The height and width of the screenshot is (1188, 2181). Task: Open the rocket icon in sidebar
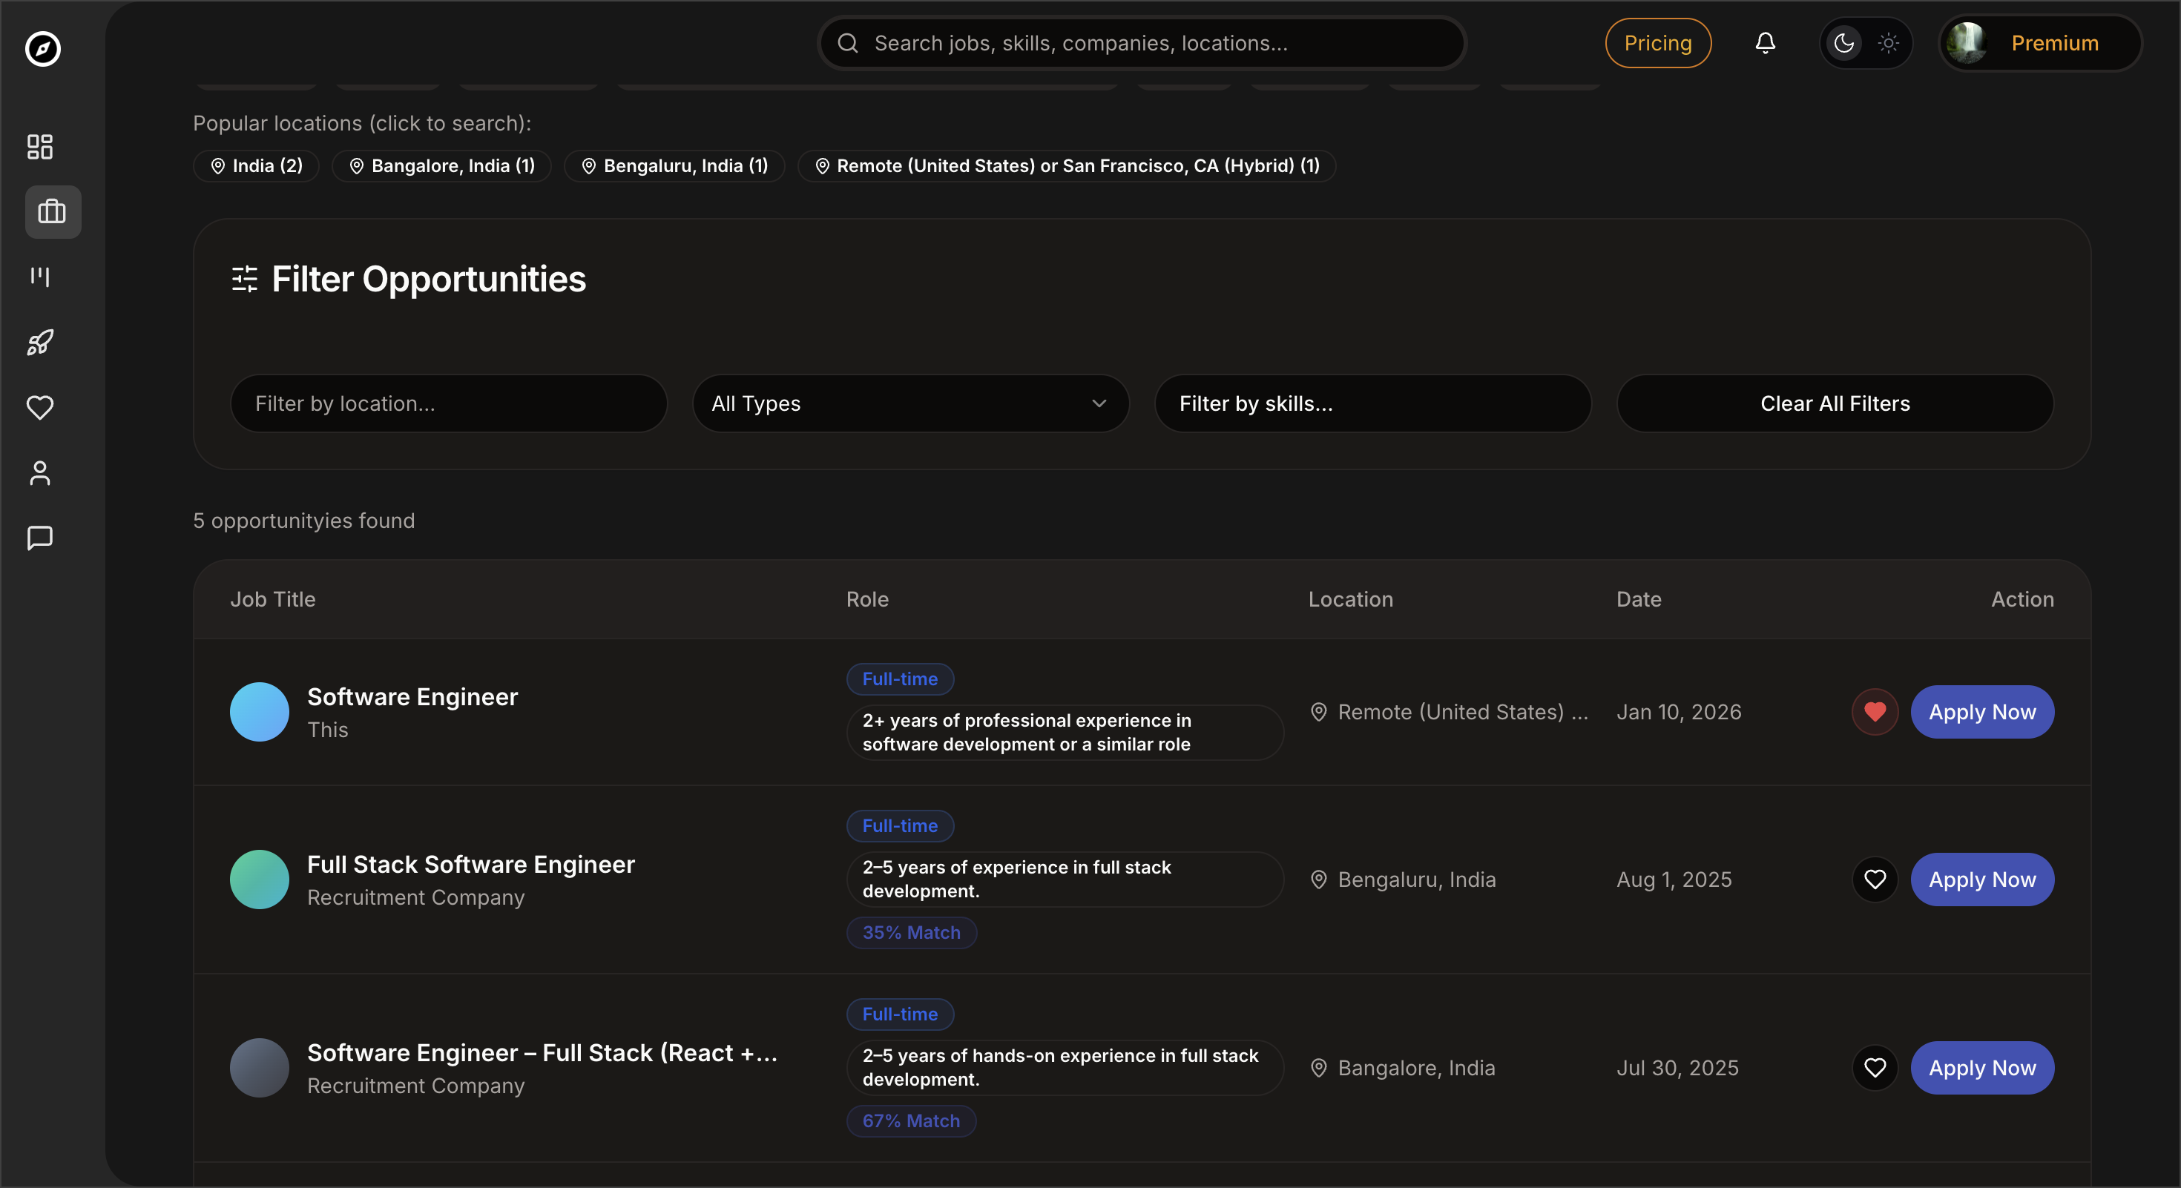(40, 342)
